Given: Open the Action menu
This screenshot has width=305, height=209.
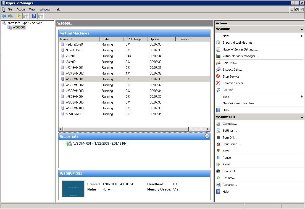Looking at the screenshot, I should pyautogui.click(x=20, y=9).
